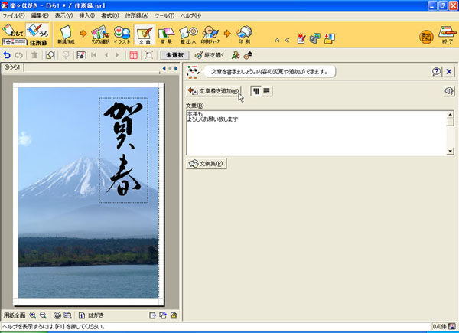The height and width of the screenshot is (333, 459).
Task: Click the 差出人 (sender) toolbar icon
Action: (x=188, y=34)
